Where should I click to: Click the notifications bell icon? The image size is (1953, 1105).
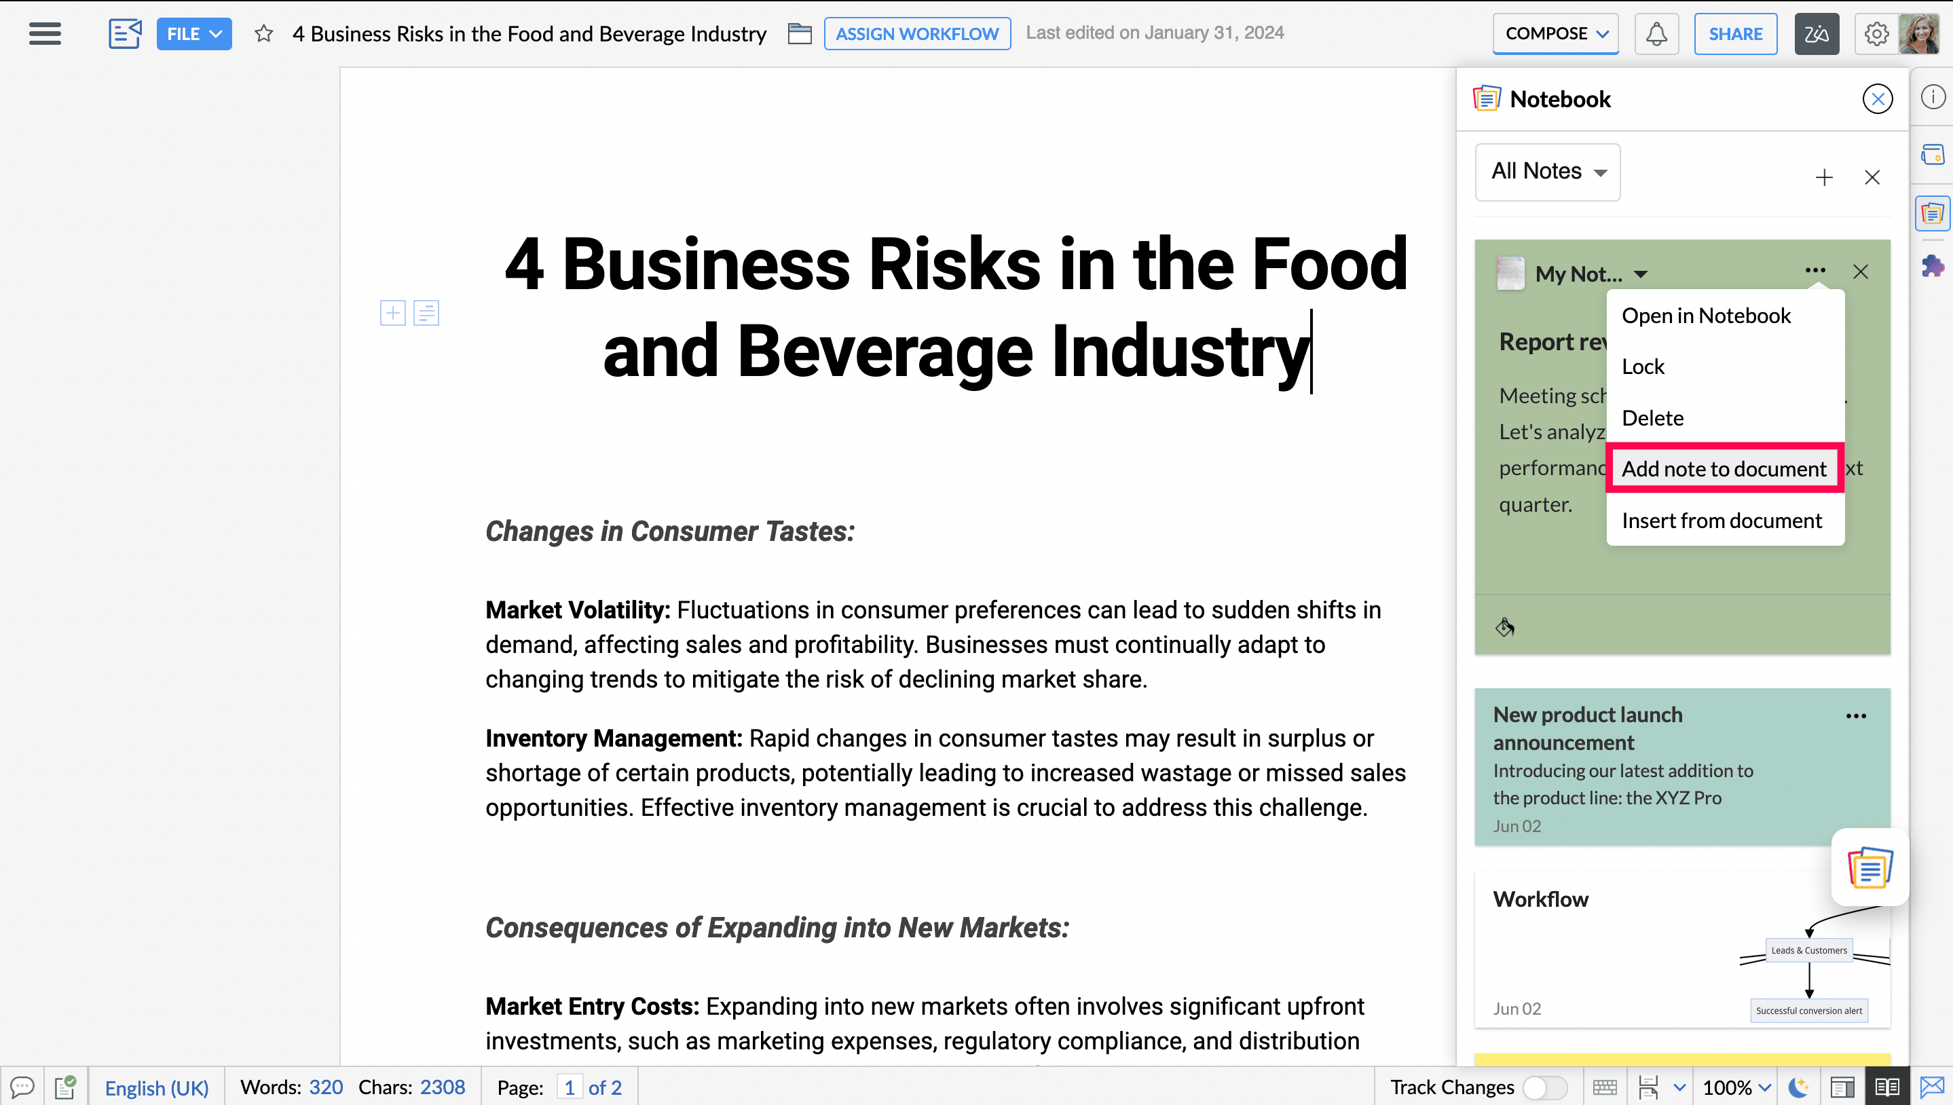coord(1656,34)
